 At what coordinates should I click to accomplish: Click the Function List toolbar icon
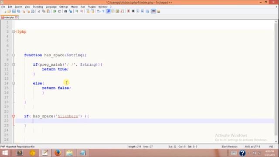[122, 11]
